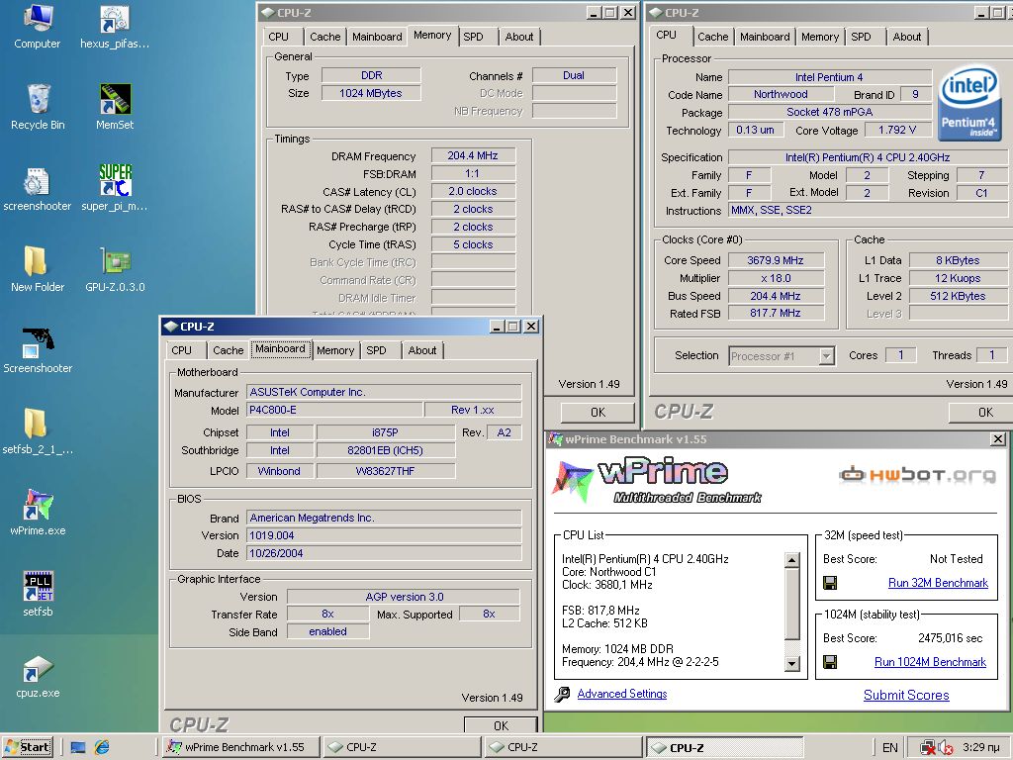Click the Submit Scores link

(906, 696)
